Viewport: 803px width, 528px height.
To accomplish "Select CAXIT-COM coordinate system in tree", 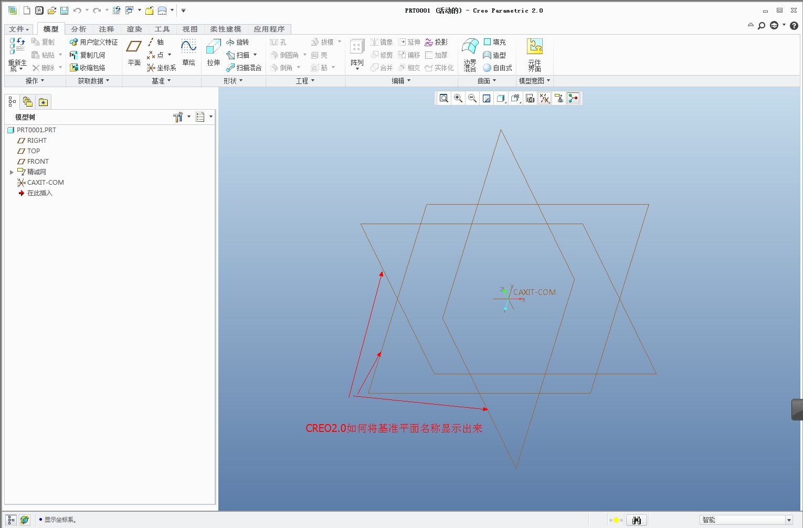I will coord(40,183).
